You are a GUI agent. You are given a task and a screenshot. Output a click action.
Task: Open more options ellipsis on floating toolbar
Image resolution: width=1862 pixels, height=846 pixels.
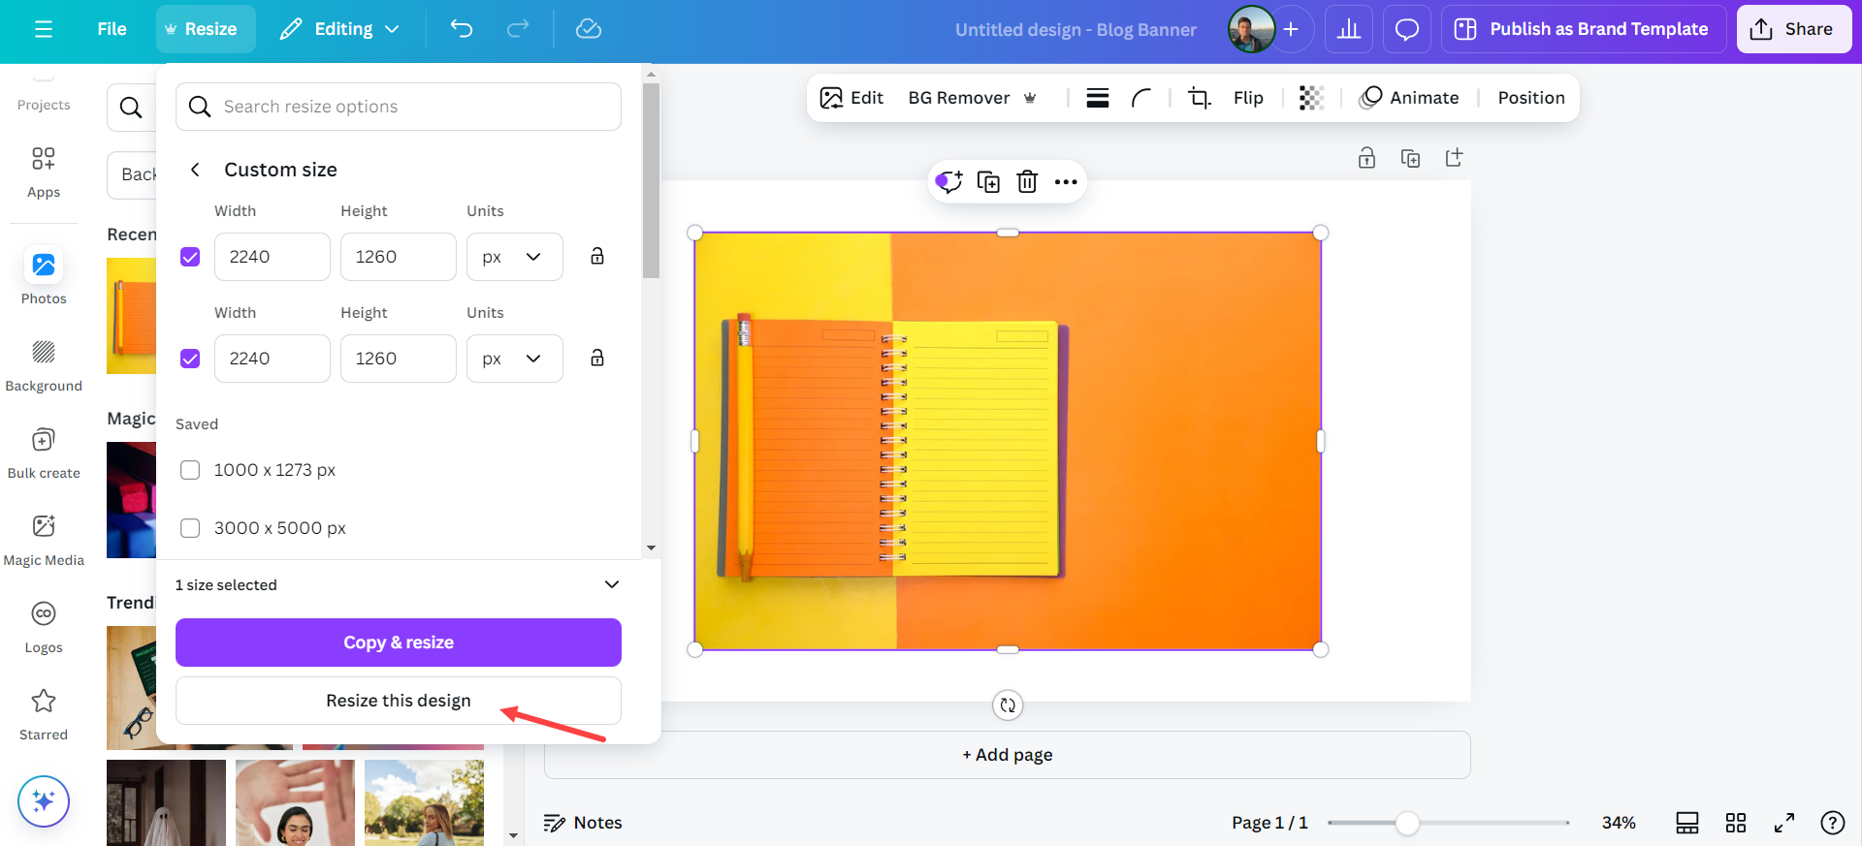click(x=1066, y=181)
